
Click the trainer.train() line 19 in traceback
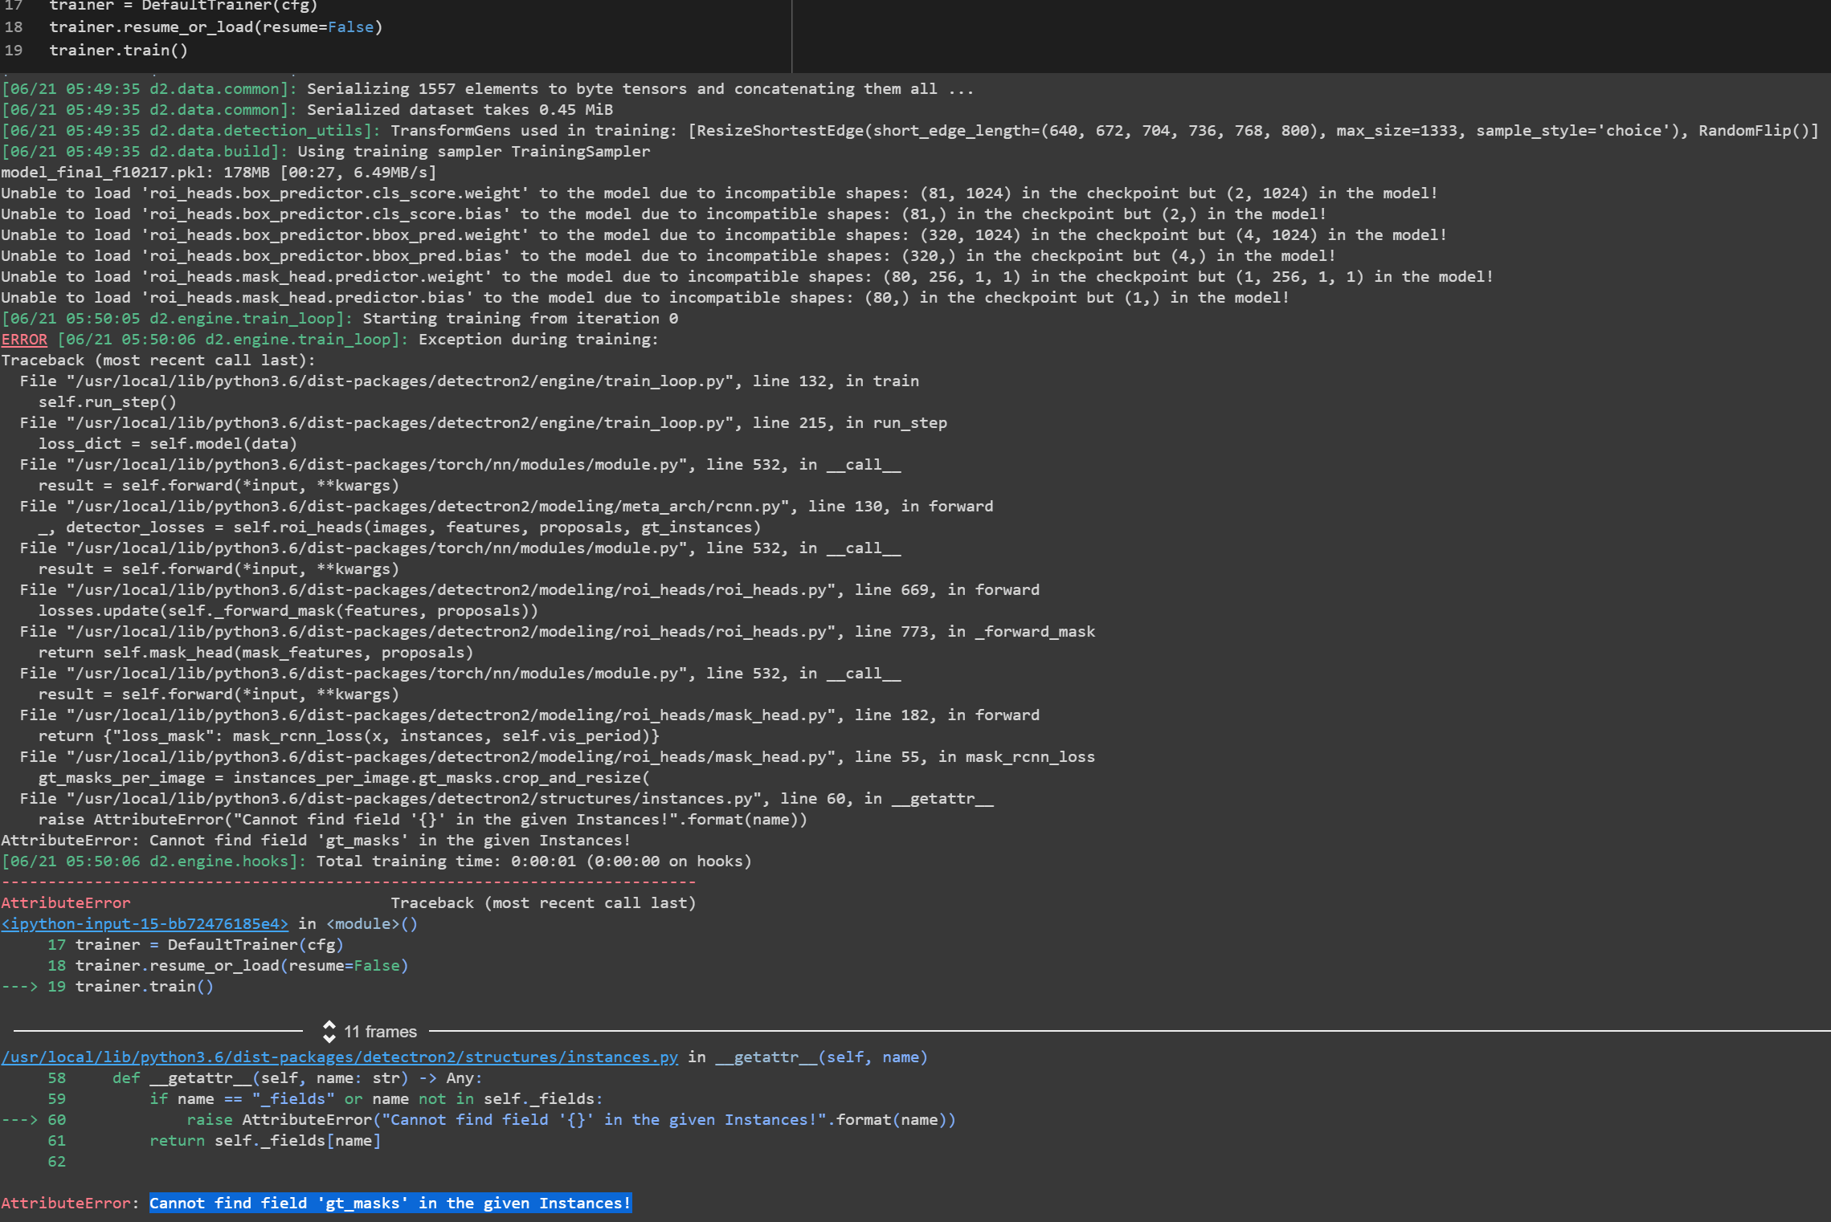[x=145, y=986]
